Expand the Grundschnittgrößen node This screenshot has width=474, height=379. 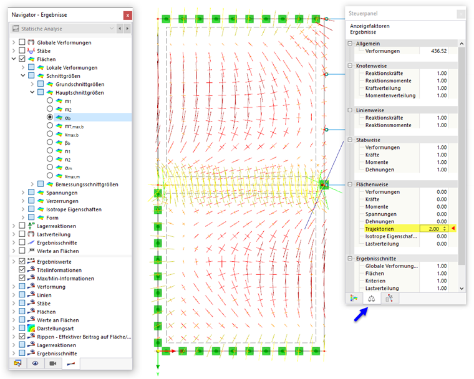32,84
